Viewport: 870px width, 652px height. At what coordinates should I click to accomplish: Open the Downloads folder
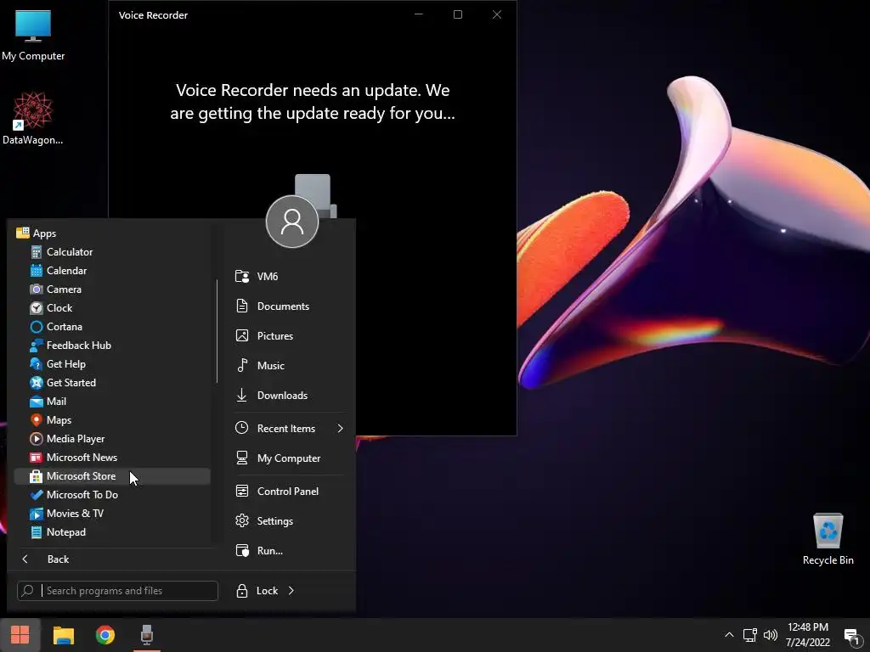tap(289, 396)
